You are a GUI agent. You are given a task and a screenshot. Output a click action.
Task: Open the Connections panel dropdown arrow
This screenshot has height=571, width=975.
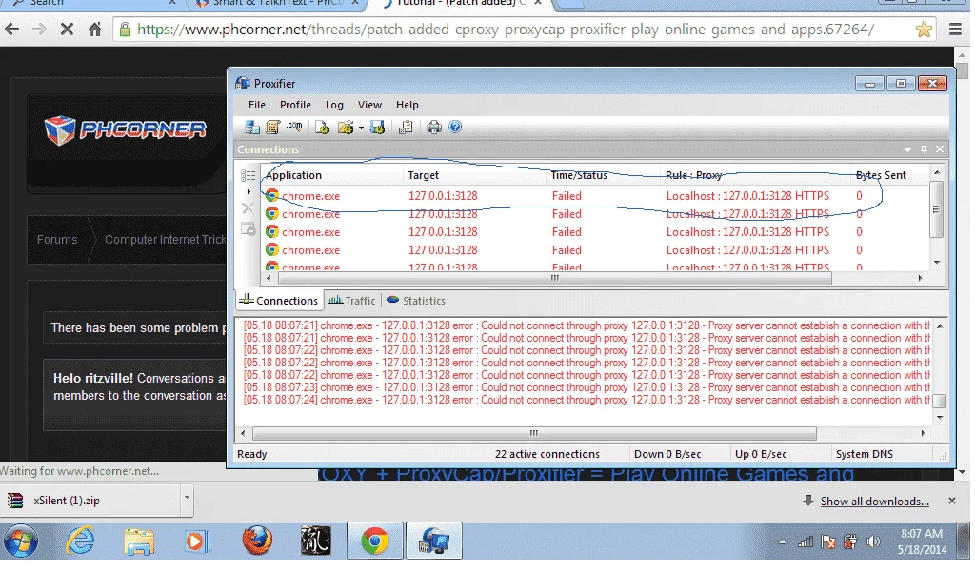pos(908,149)
